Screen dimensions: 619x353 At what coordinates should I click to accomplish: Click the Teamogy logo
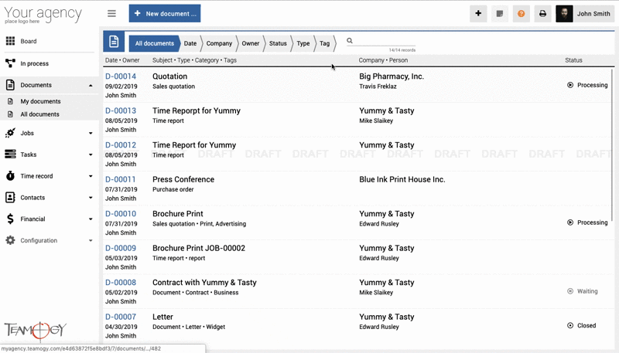tap(35, 330)
